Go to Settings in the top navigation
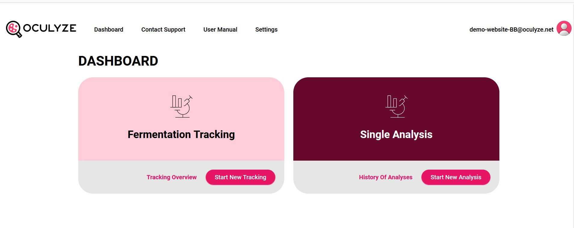Screen dimensions: 574x228 tap(266, 29)
